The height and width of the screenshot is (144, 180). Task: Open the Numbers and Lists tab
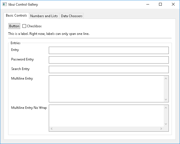coord(44,16)
